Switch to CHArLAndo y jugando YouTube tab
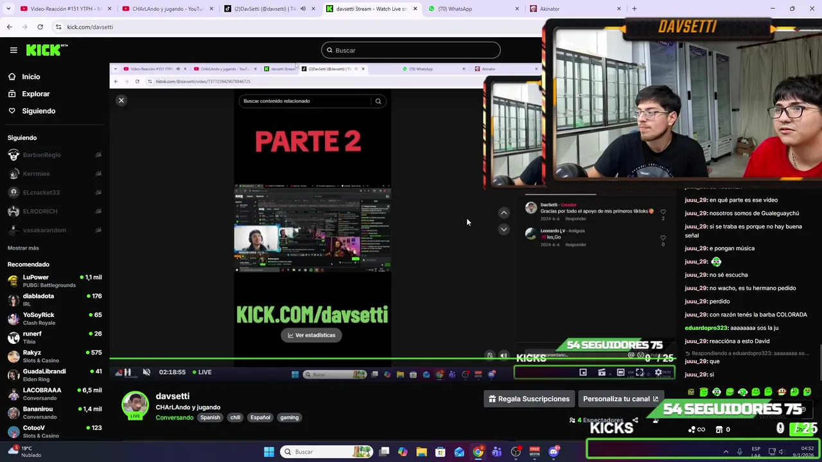The image size is (822, 462). pos(167,9)
